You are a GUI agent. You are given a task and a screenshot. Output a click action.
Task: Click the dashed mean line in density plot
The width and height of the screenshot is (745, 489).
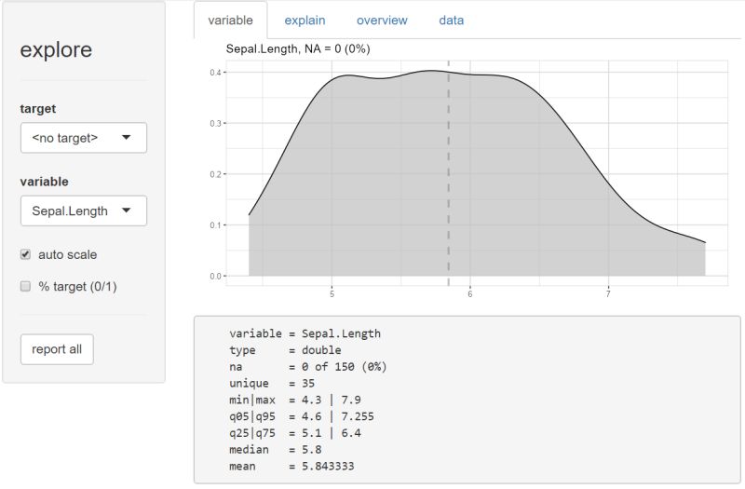449,173
